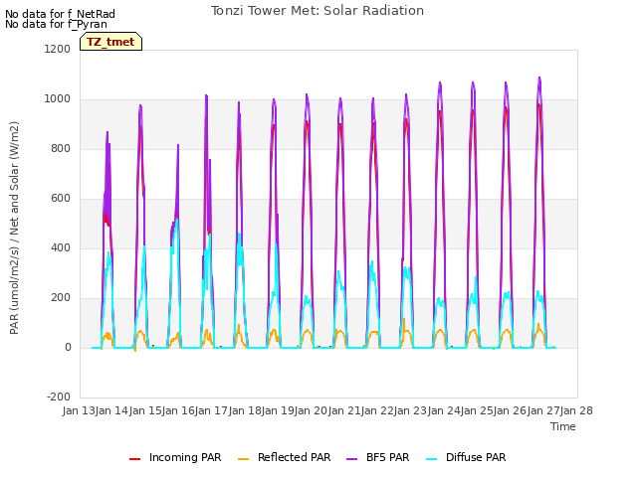
Task: Click the Jan 13 x-axis date label
Action: tap(79, 410)
